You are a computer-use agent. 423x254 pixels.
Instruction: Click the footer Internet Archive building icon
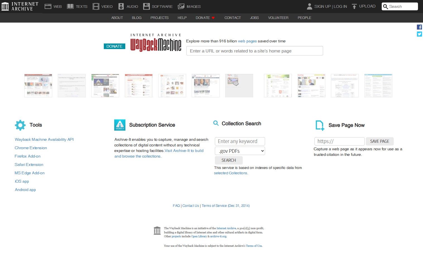[x=157, y=231]
